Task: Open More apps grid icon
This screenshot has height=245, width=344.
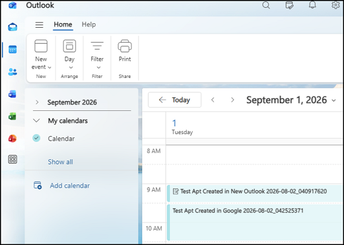Action: point(12,159)
